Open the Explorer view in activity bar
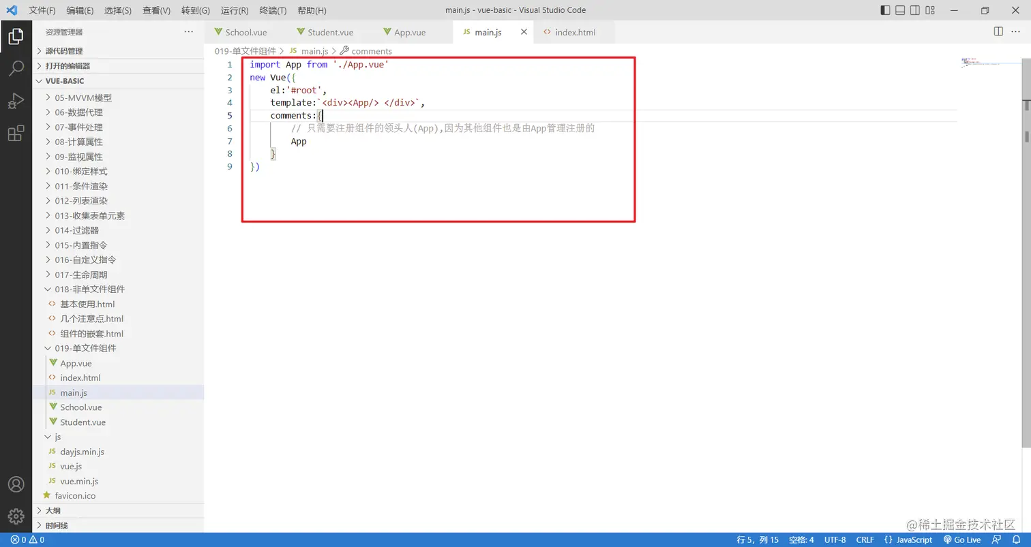The image size is (1031, 547). click(x=16, y=36)
